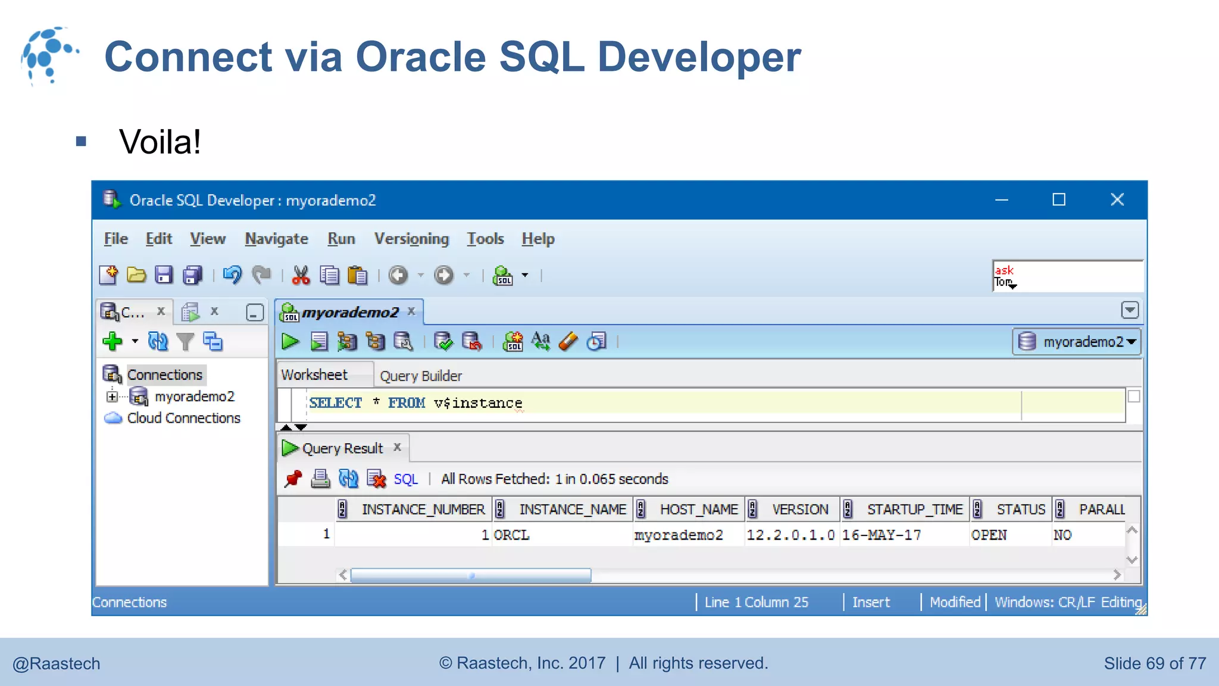The image size is (1219, 686).
Task: Click Unshared SQL Worksheet icon
Action: [513, 342]
